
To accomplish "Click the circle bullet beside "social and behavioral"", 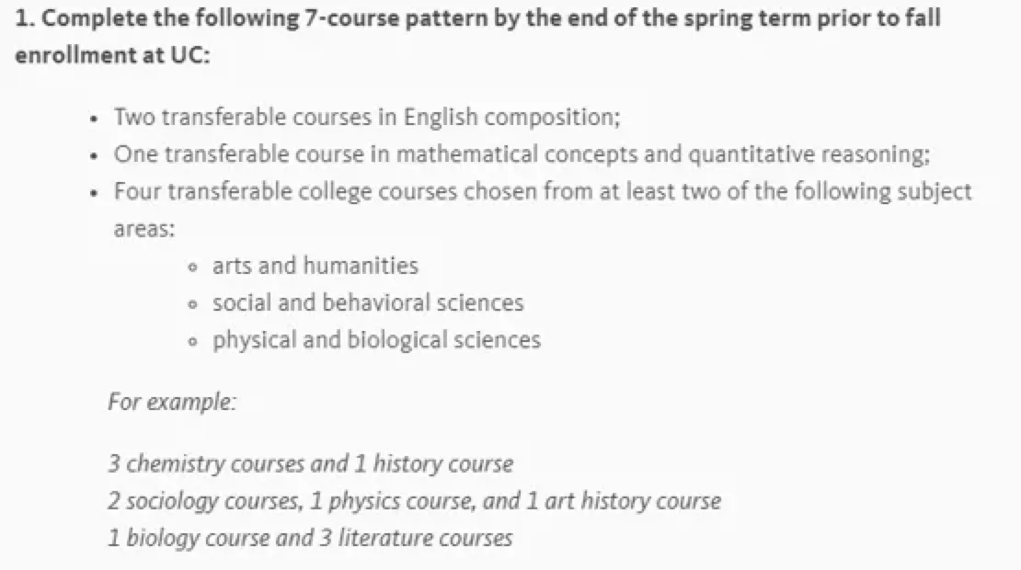I will [191, 304].
